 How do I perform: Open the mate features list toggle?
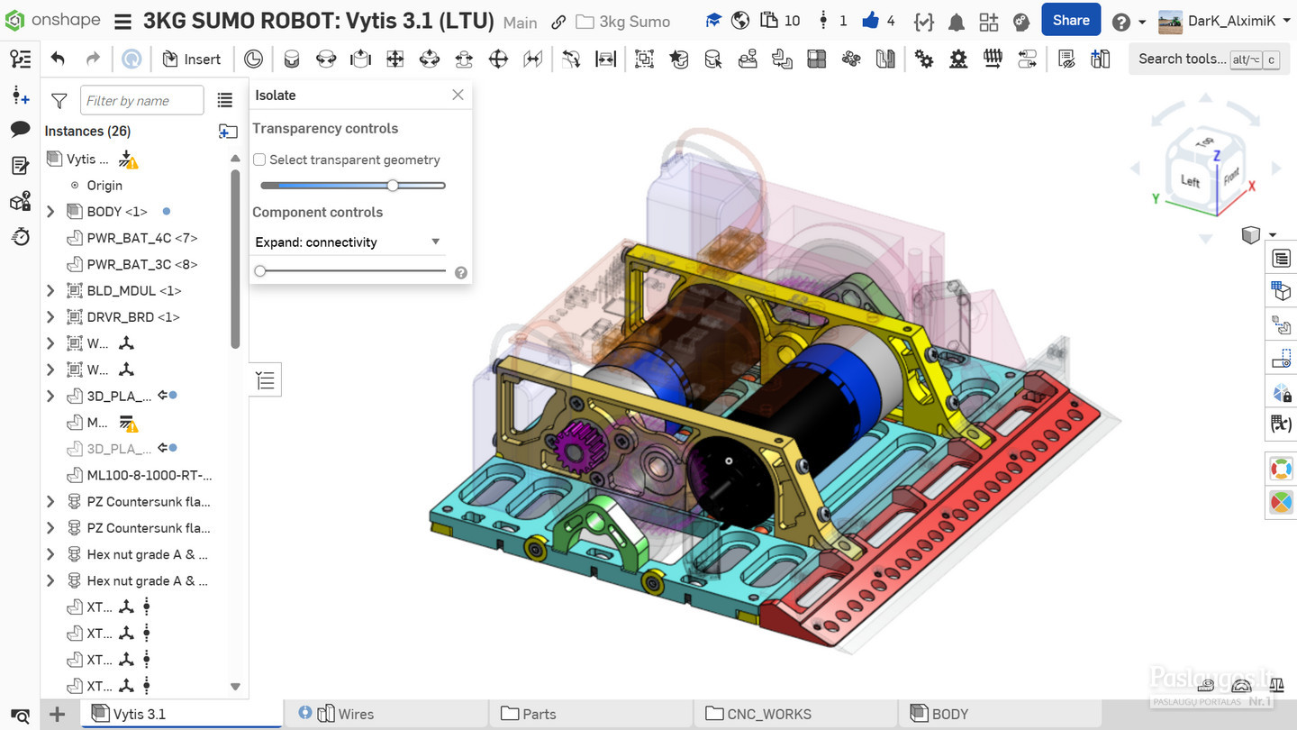pyautogui.click(x=266, y=380)
